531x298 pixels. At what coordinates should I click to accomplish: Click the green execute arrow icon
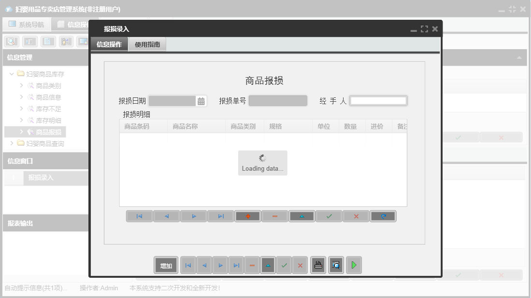point(353,265)
